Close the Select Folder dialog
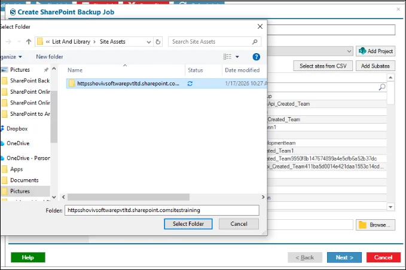 point(260,26)
